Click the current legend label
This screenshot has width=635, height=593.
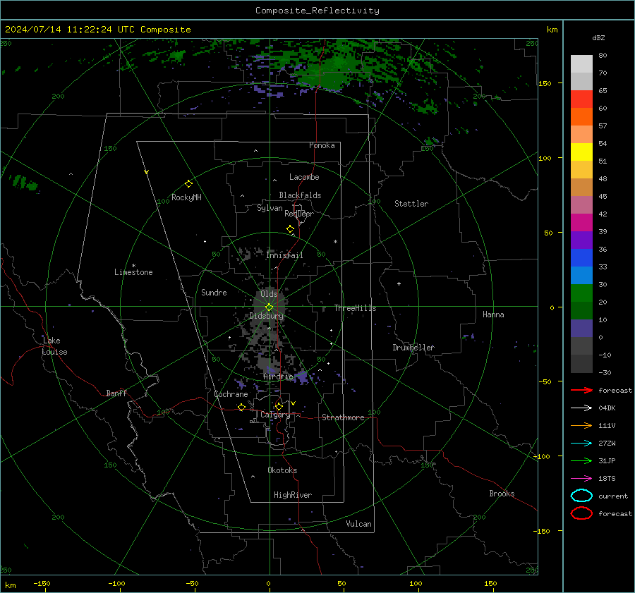[x=613, y=496]
